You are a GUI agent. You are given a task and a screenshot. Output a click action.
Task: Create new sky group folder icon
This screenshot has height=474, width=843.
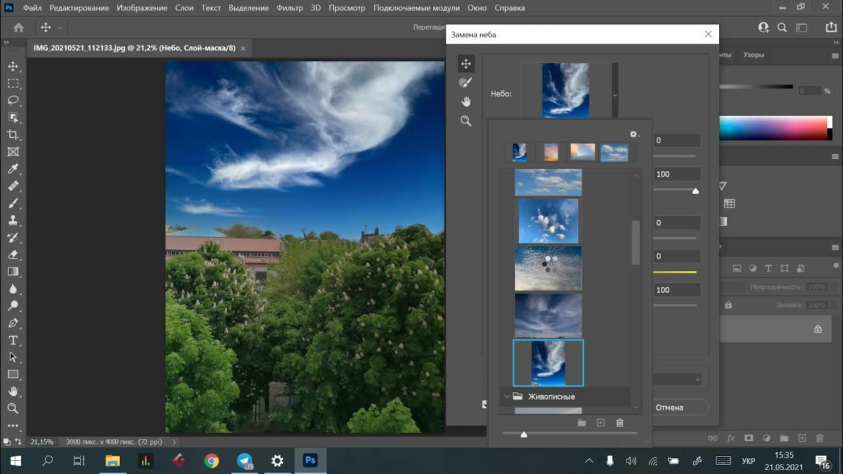(582, 423)
